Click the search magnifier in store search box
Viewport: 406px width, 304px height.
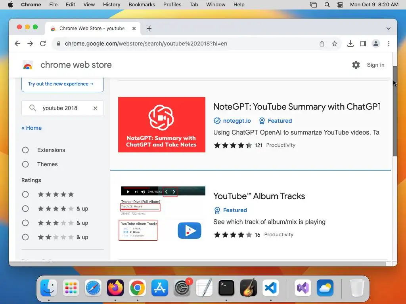33,108
